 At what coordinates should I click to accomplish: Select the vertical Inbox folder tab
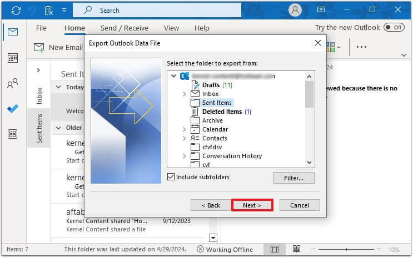point(39,96)
